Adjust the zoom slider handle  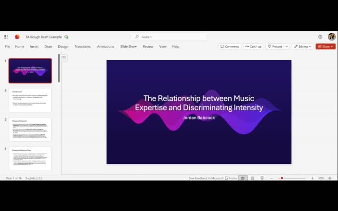(282, 178)
